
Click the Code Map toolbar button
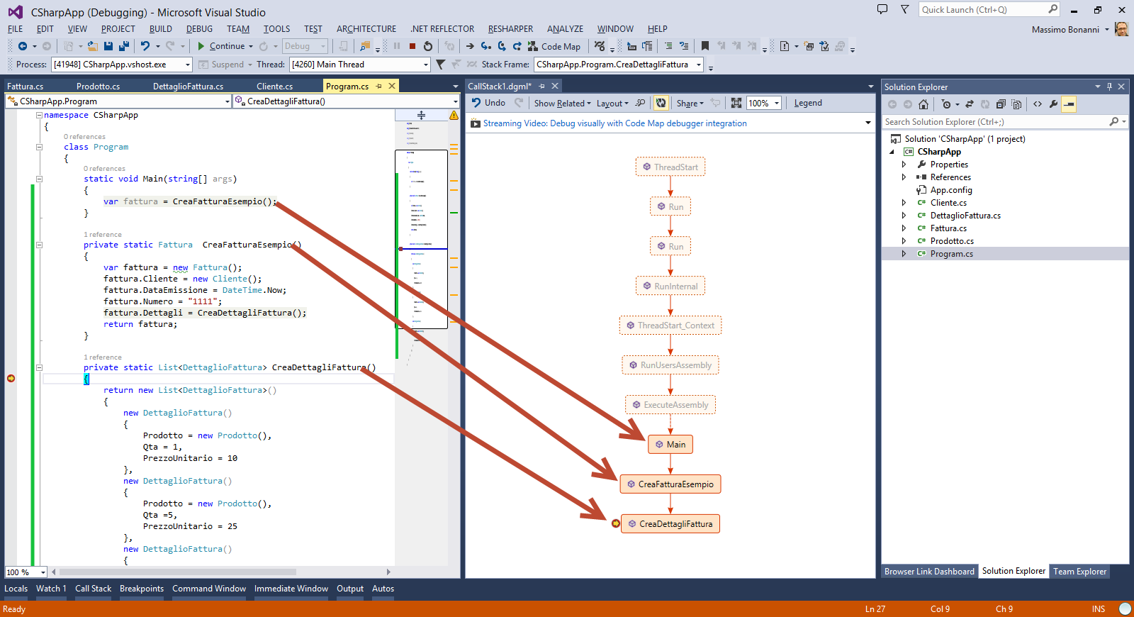(x=554, y=46)
